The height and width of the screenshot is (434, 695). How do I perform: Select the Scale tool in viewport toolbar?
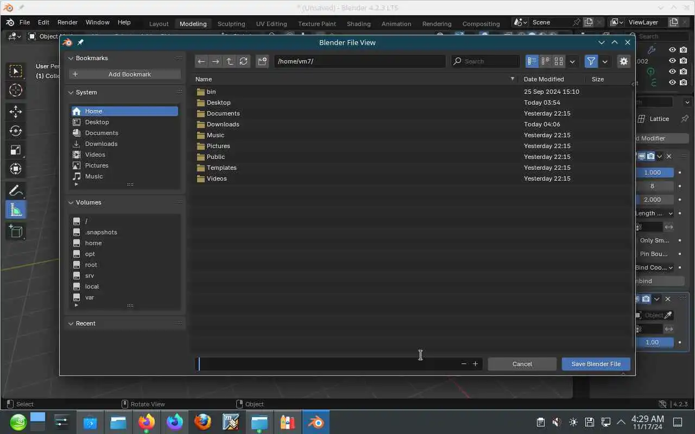pyautogui.click(x=16, y=150)
